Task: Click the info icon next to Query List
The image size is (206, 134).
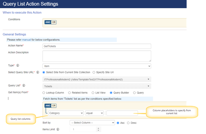Action: point(24,86)
